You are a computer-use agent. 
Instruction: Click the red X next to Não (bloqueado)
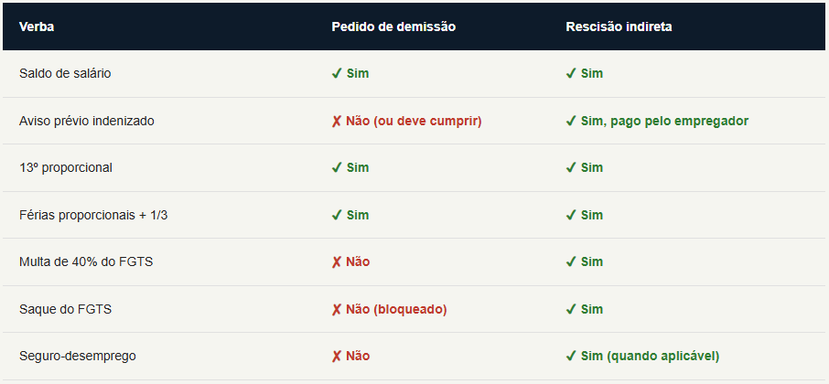click(336, 310)
